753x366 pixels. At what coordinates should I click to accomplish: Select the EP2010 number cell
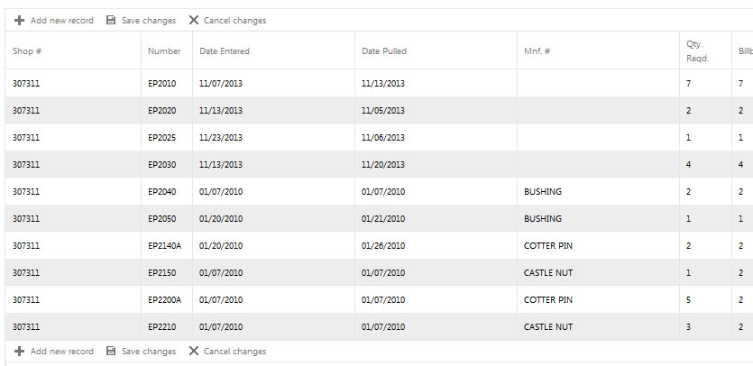coord(162,84)
